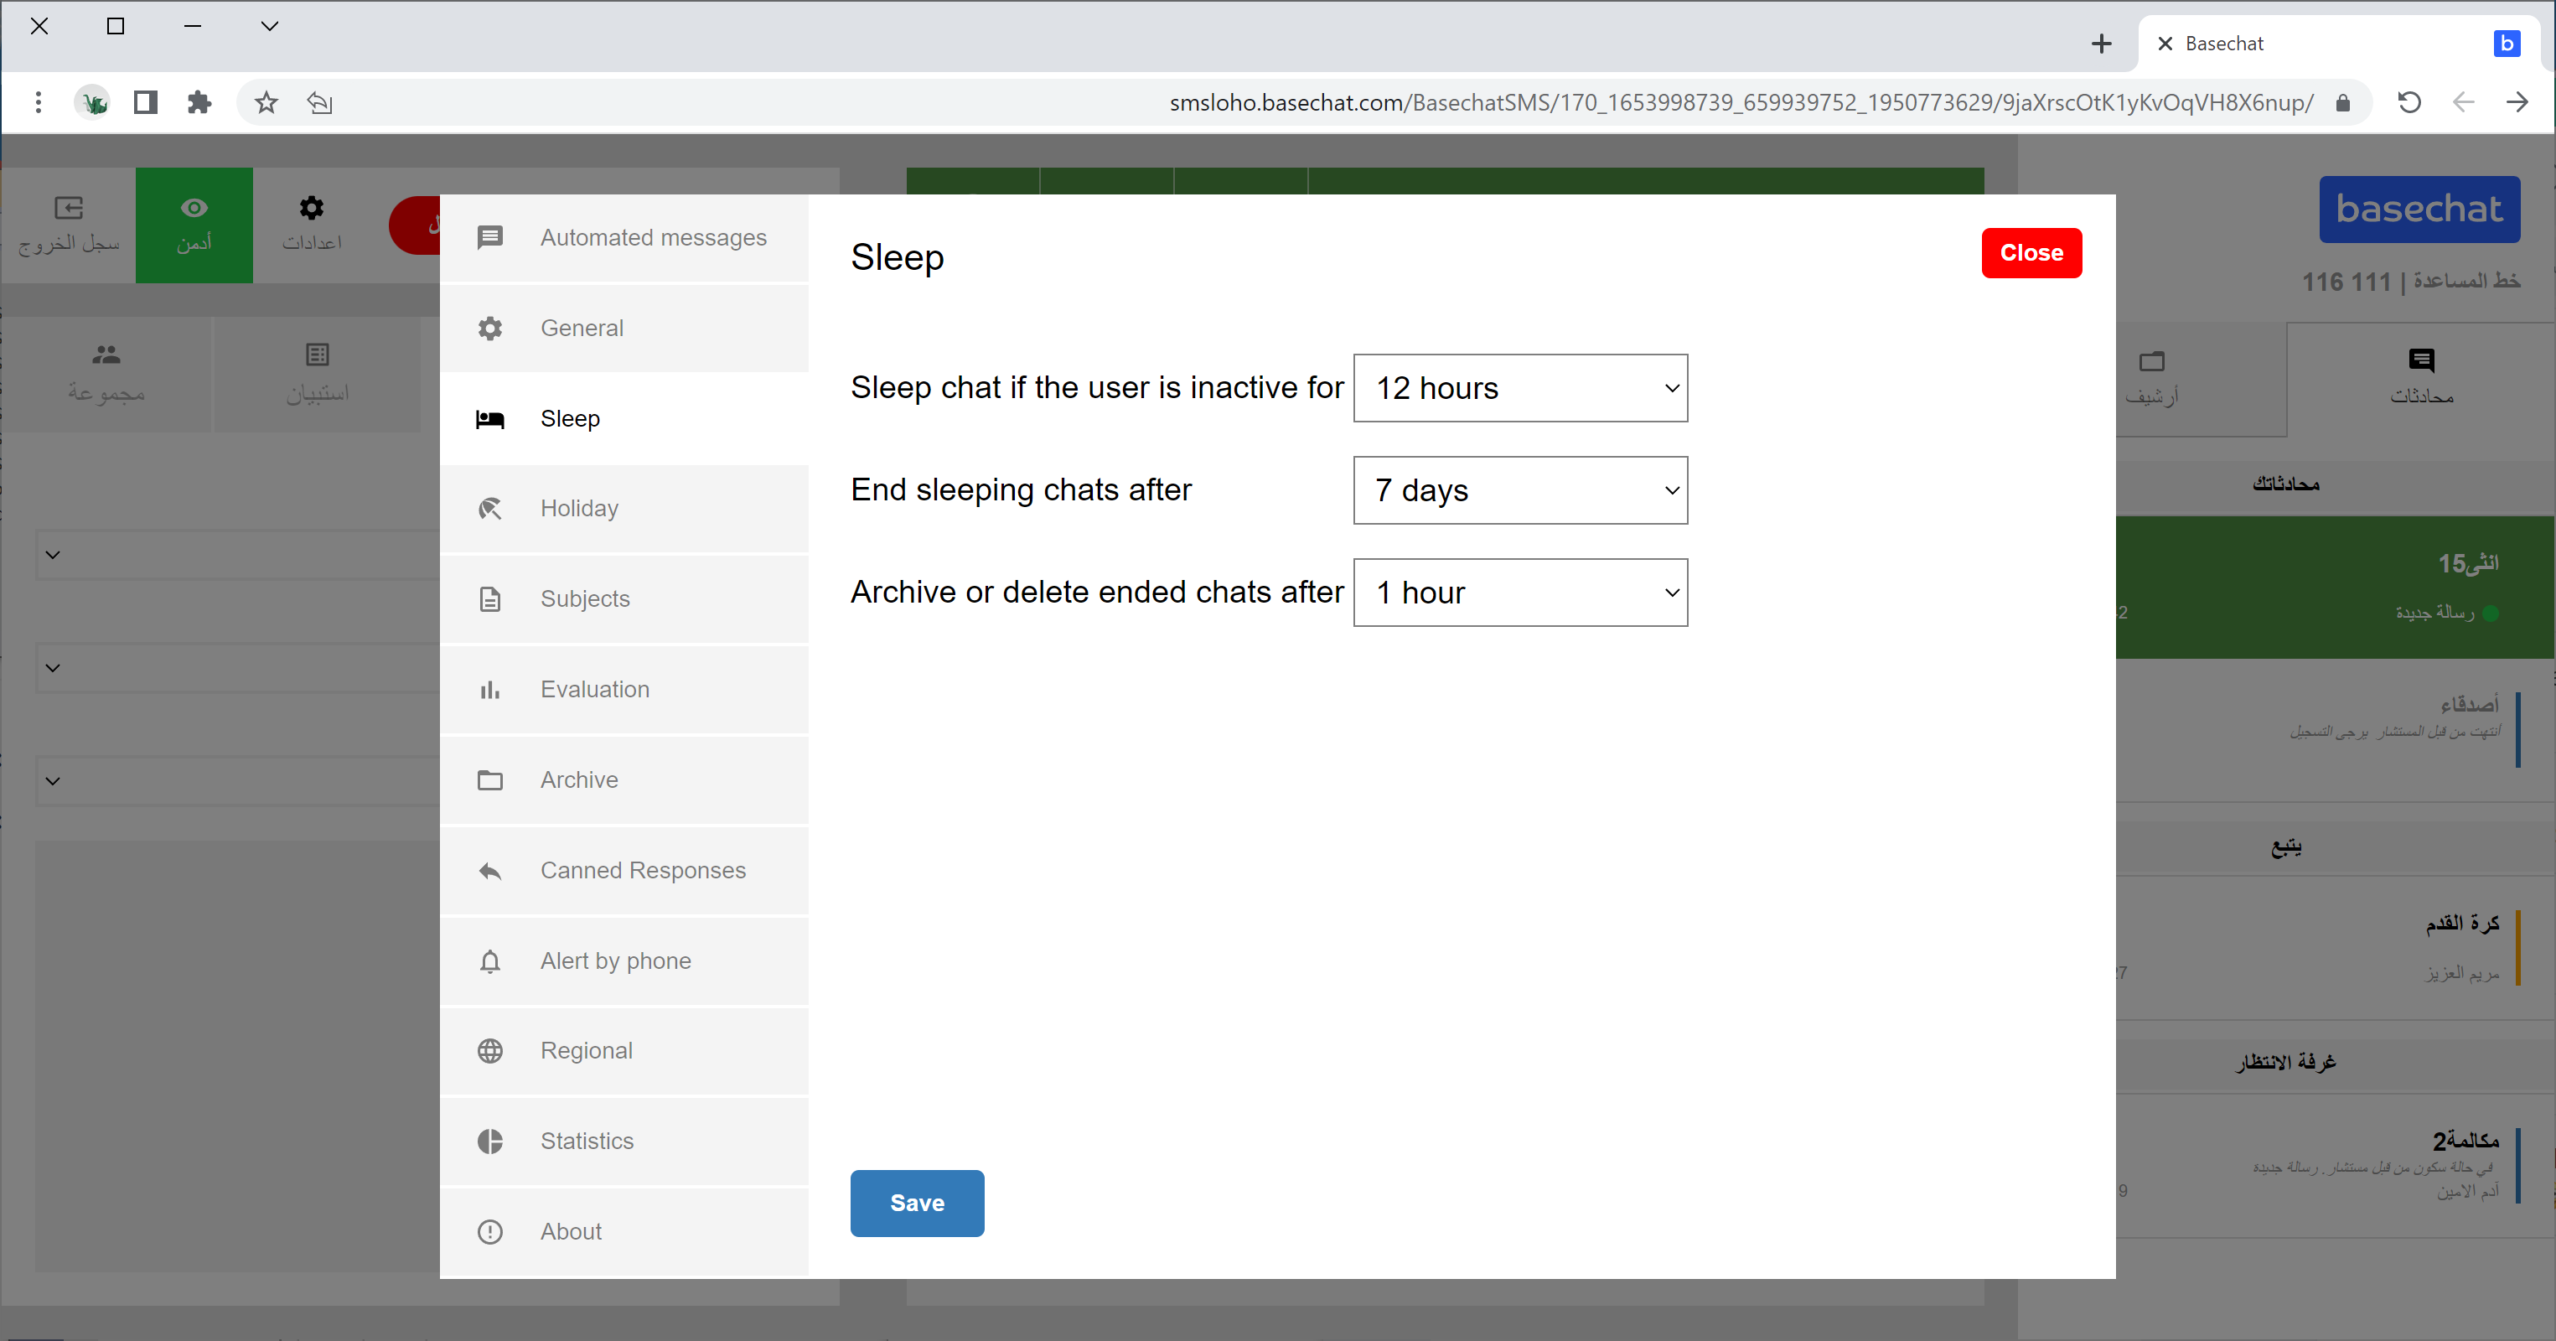Bookmark page with the star icon

pos(266,102)
